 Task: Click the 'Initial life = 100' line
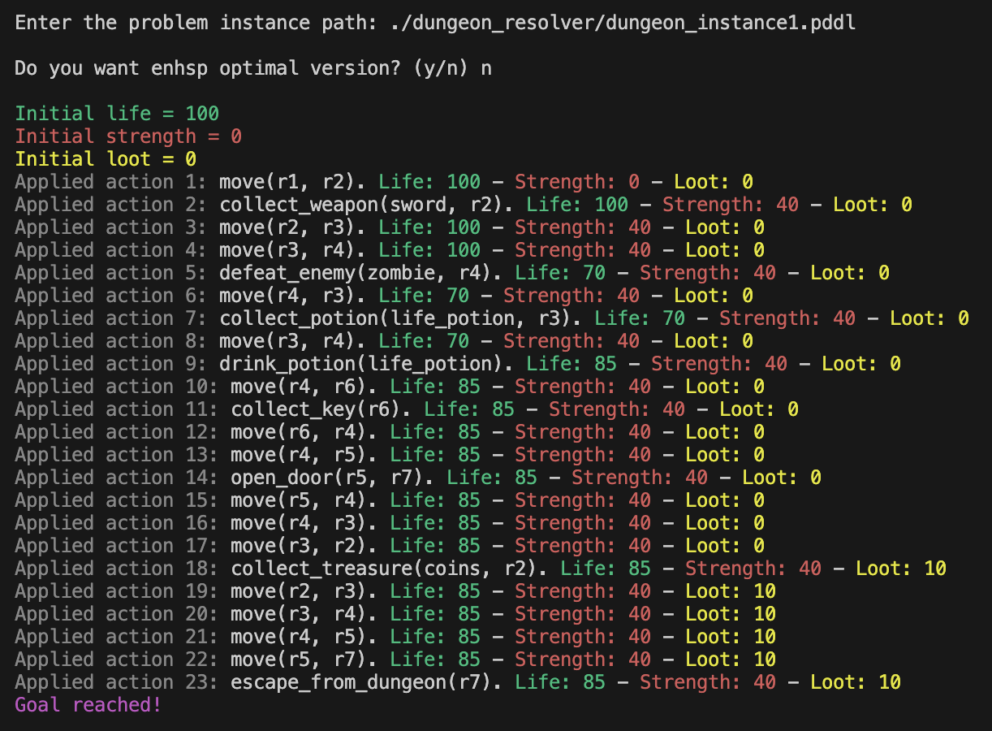click(117, 114)
